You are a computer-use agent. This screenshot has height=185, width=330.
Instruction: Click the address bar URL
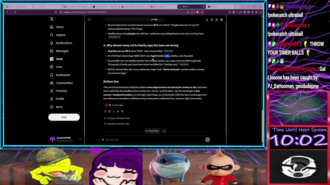tap(85, 12)
